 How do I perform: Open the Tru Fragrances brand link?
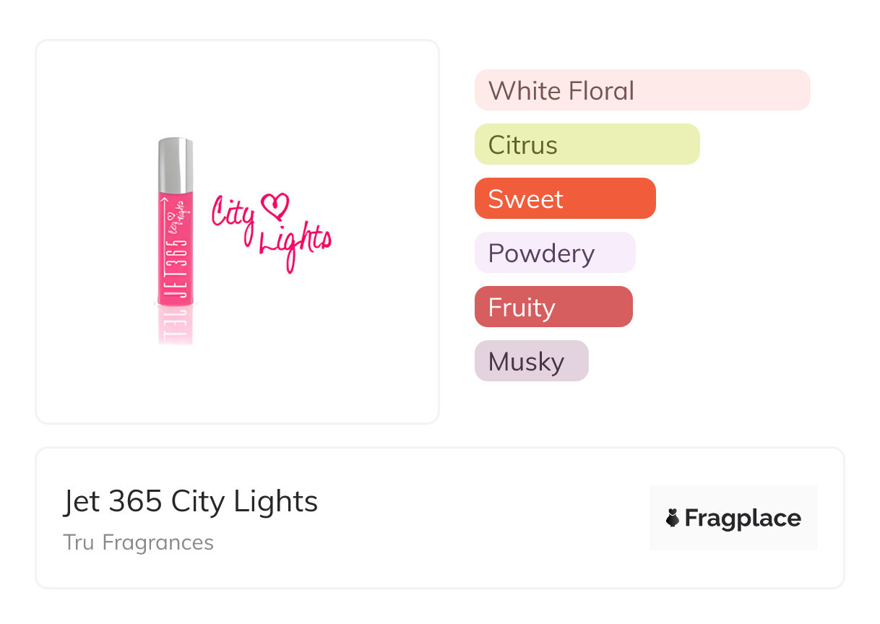pyautogui.click(x=138, y=542)
